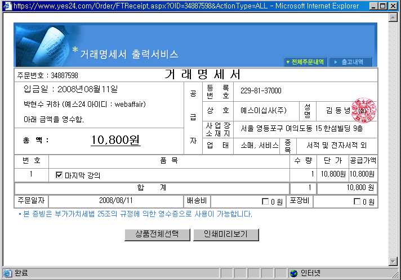Click the red company seal stamp
The image size is (401, 280).
pyautogui.click(x=364, y=110)
